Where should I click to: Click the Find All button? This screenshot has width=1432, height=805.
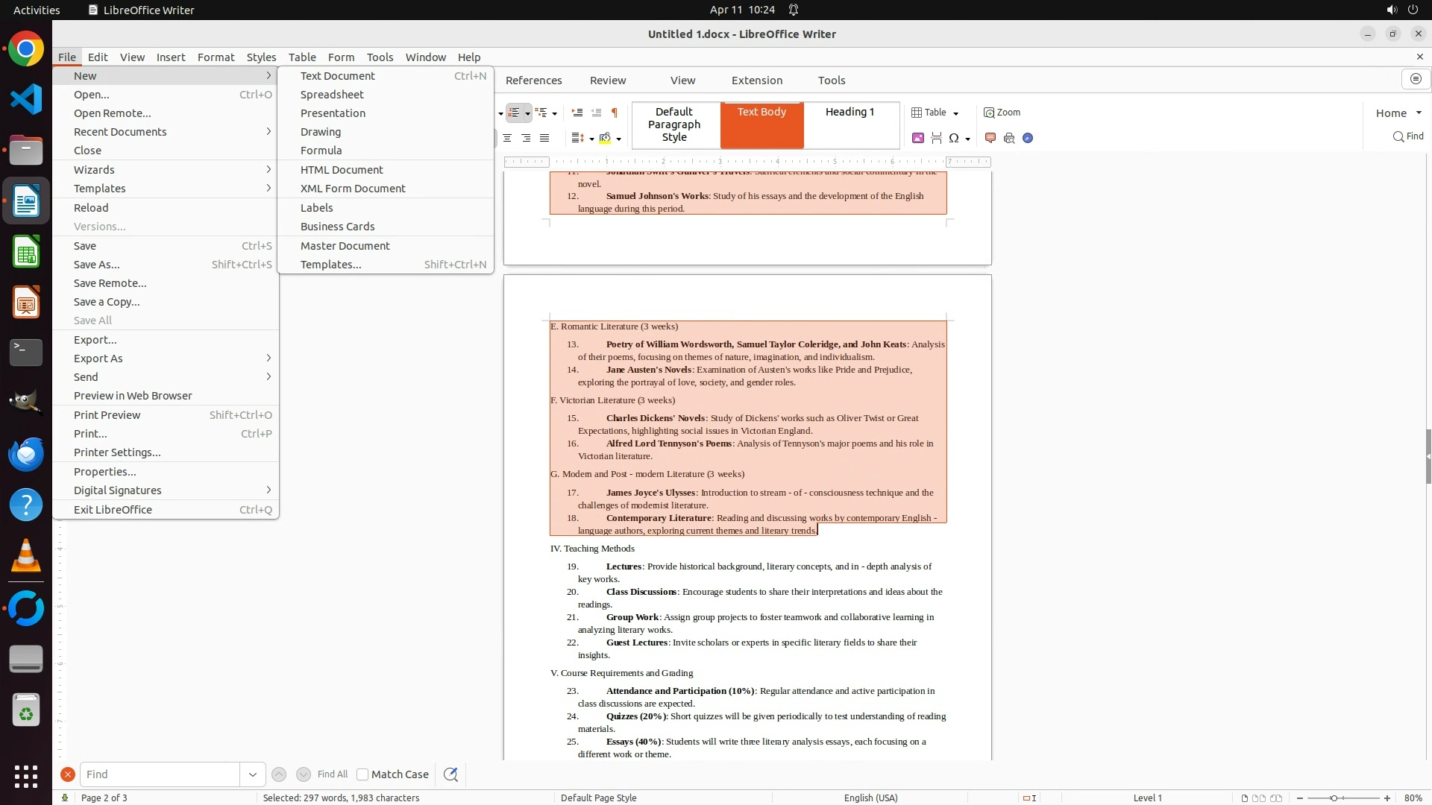pyautogui.click(x=333, y=774)
